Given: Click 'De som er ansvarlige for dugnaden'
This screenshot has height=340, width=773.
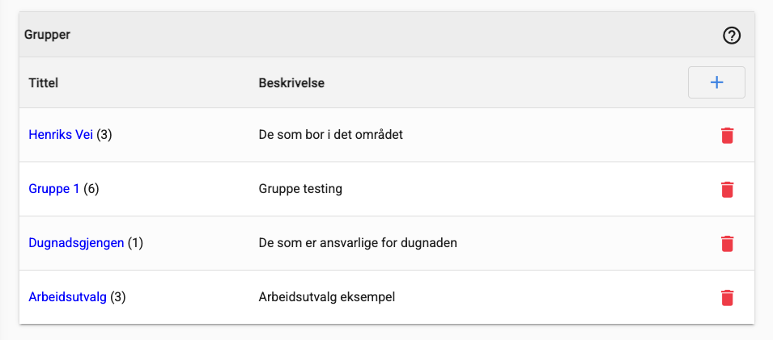Looking at the screenshot, I should click(x=358, y=243).
